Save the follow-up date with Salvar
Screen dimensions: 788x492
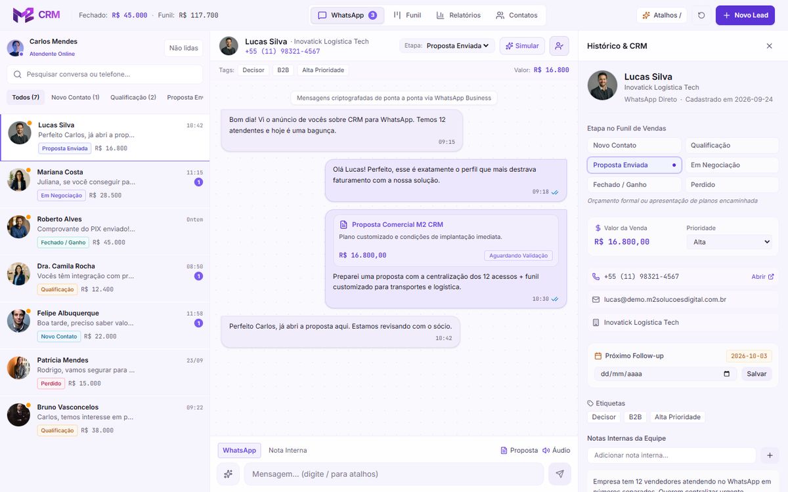pos(756,374)
